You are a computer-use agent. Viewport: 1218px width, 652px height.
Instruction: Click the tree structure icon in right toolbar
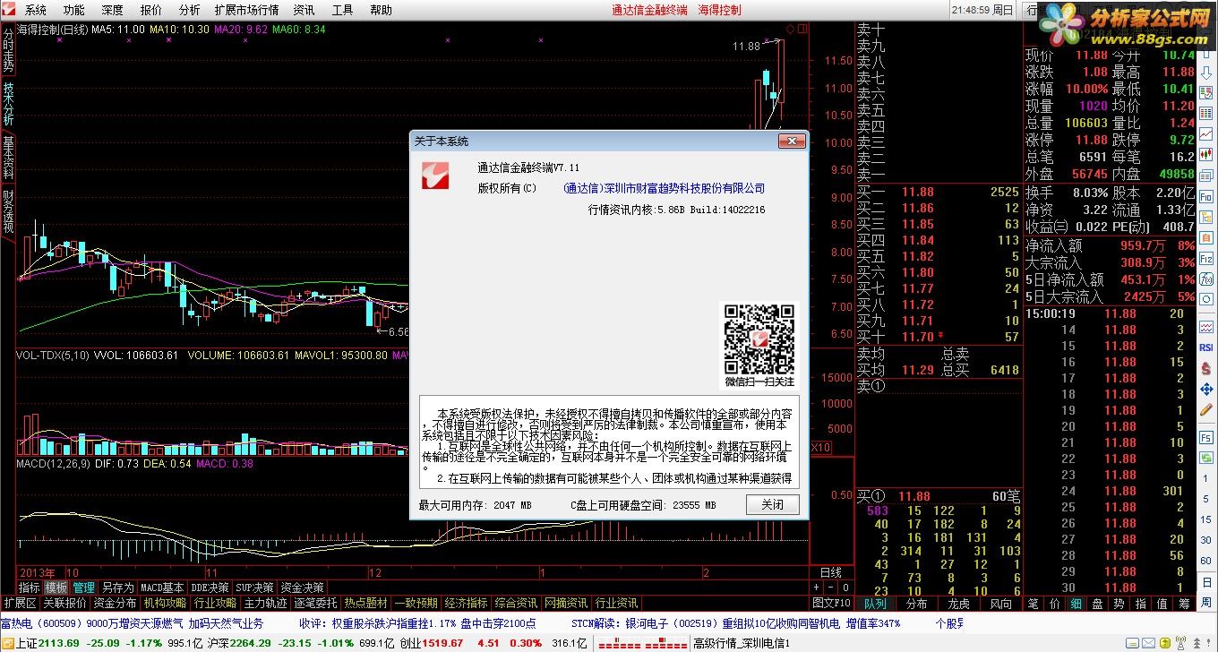pyautogui.click(x=1205, y=216)
